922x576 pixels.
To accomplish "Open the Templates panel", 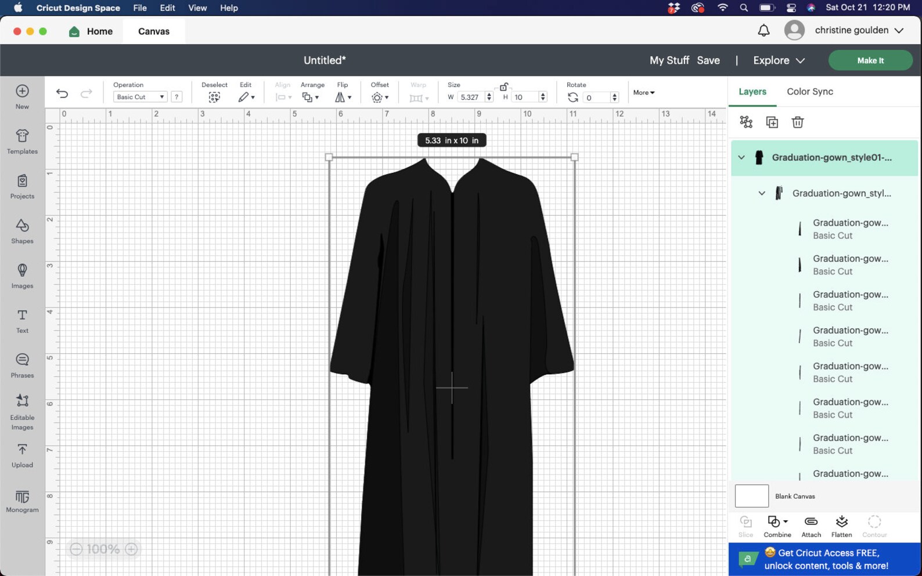I will click(x=22, y=142).
